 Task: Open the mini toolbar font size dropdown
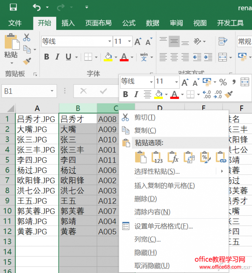pyautogui.click(x=177, y=82)
